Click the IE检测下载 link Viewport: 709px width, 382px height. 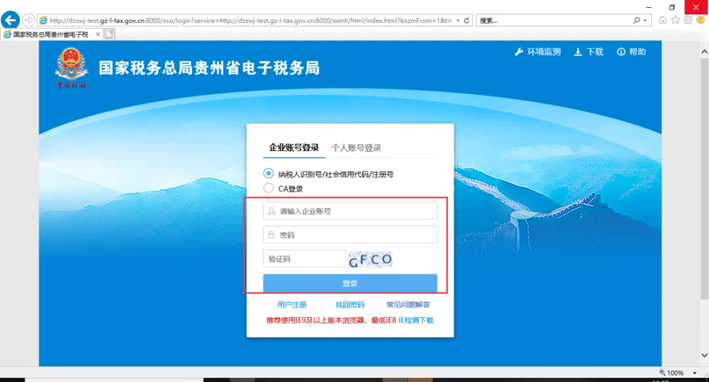416,320
